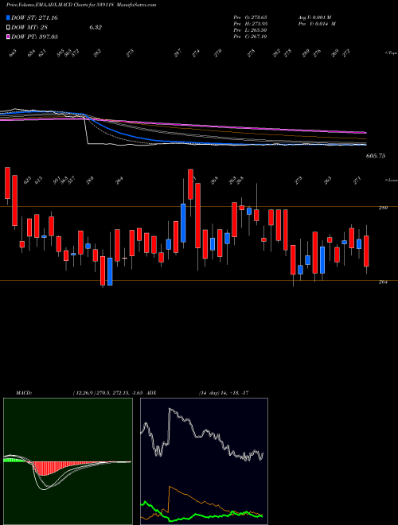Click the '(14 day) 14, +18, -17' ADX values
This screenshot has width=398, height=525.
click(224, 392)
